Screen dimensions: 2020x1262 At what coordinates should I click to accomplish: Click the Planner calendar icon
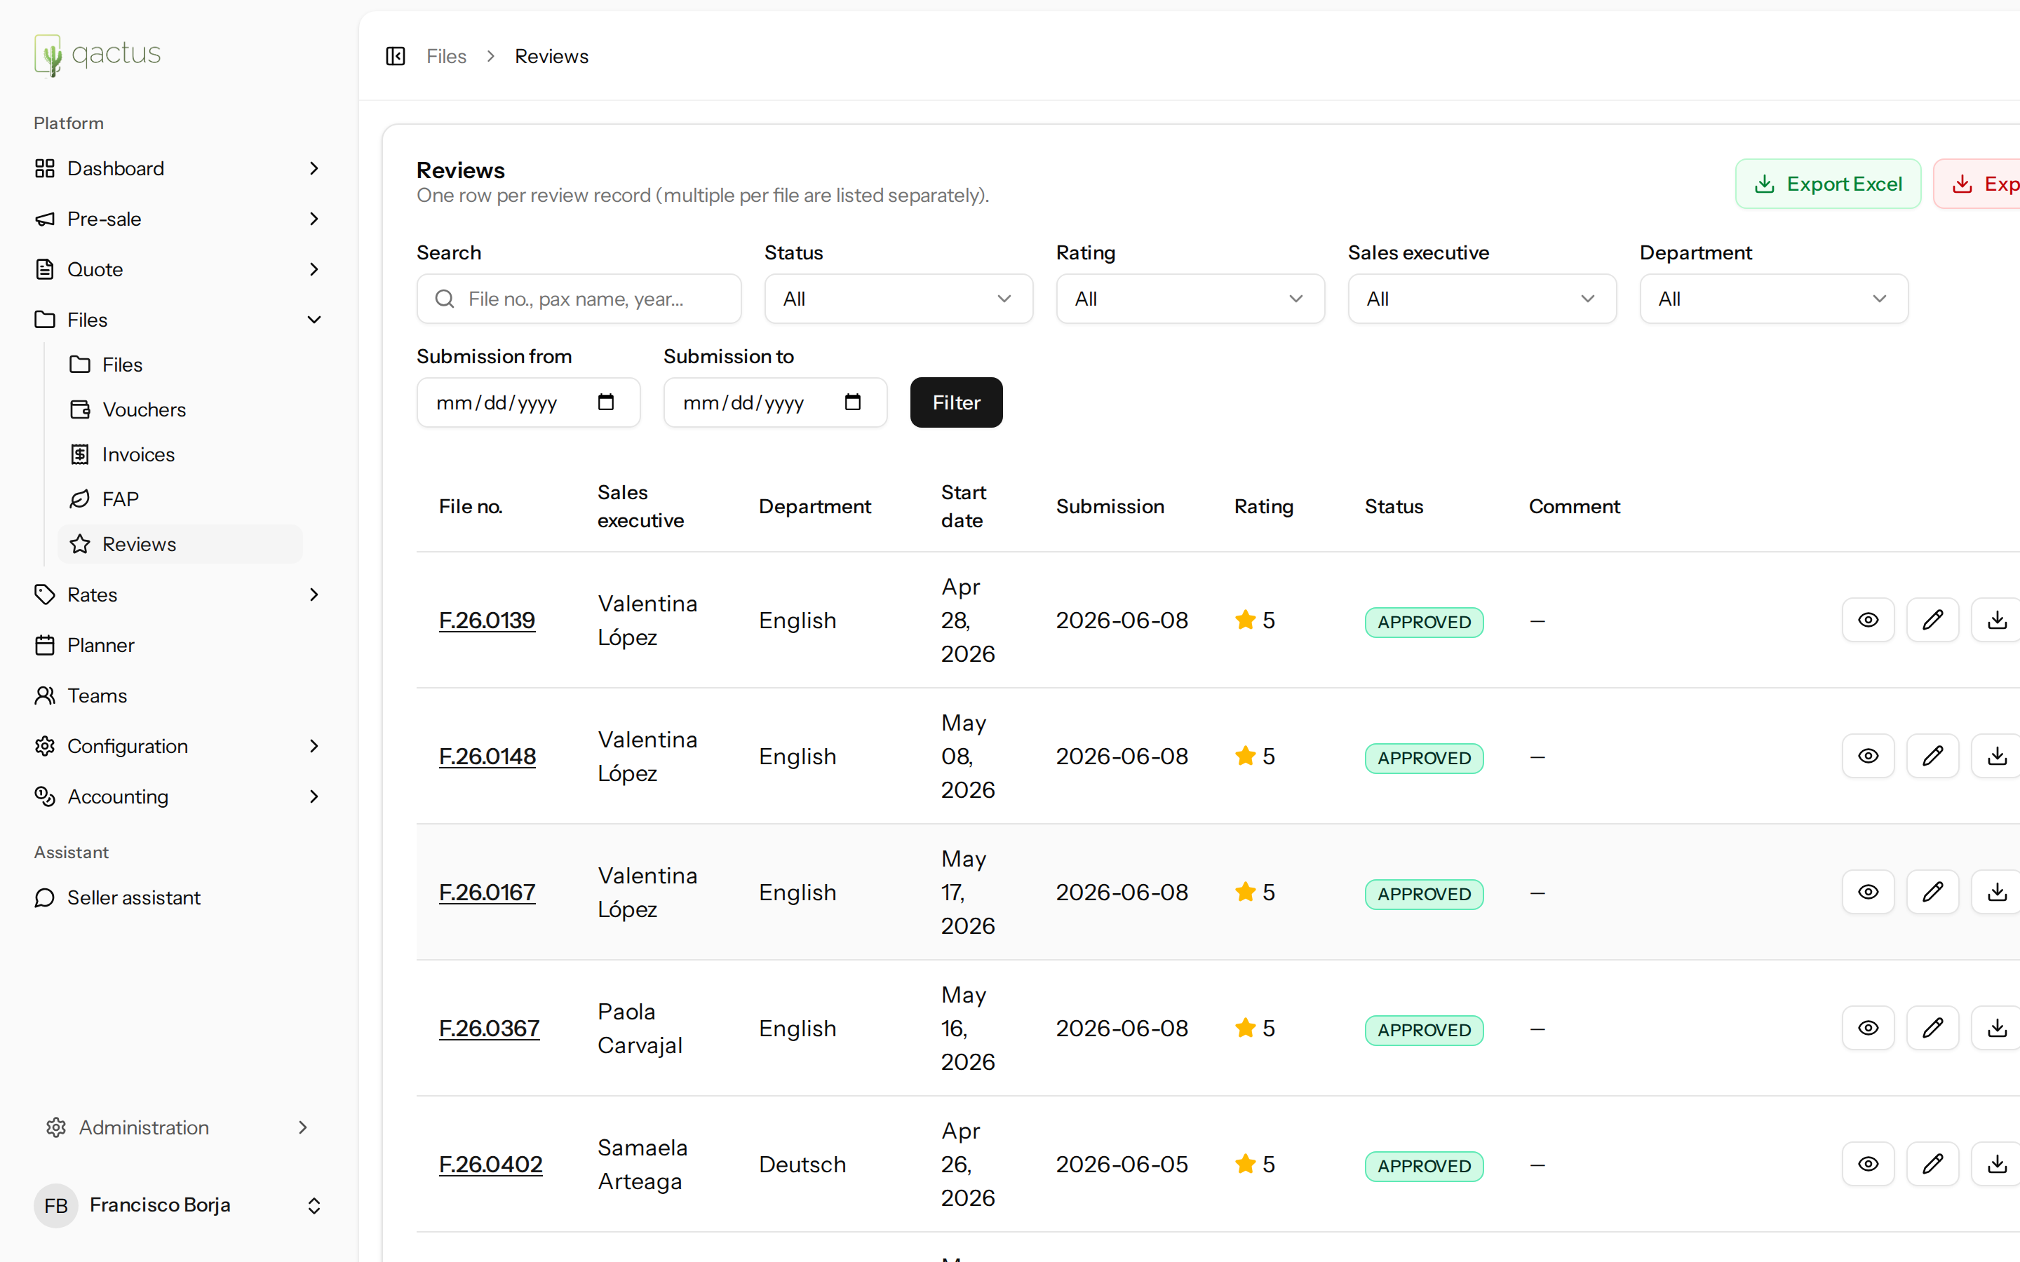(45, 645)
